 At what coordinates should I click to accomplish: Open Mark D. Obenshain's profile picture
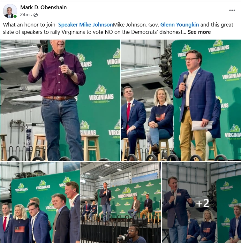point(10,11)
